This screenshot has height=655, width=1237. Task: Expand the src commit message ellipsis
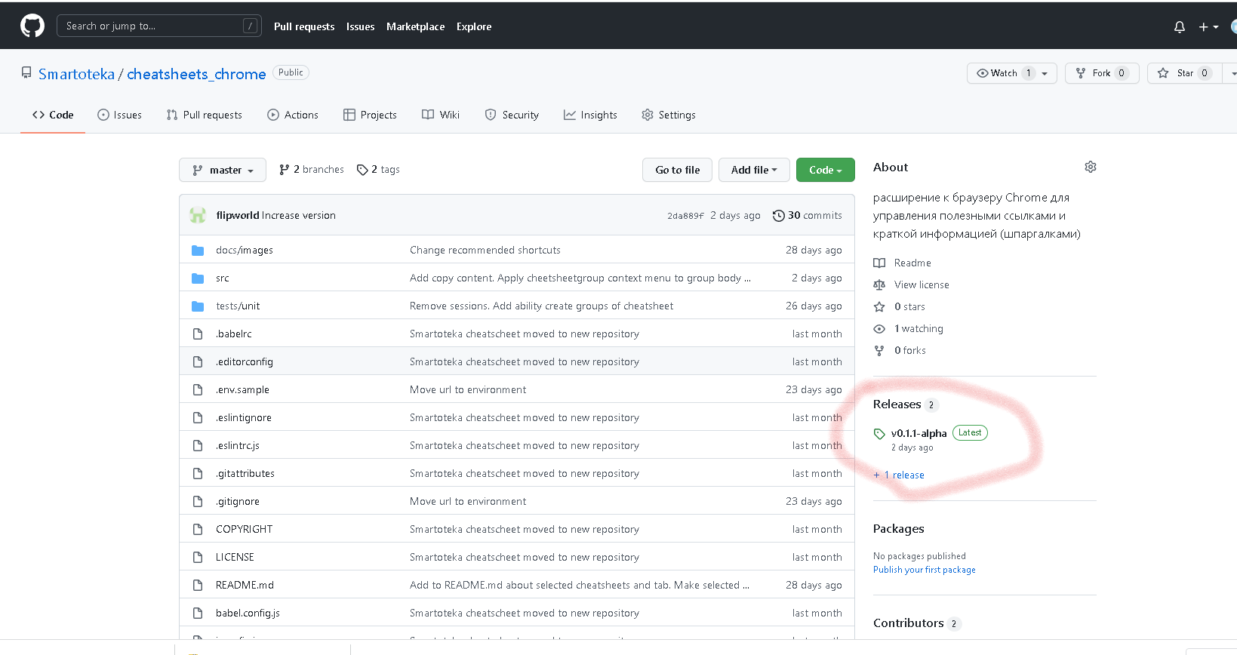point(747,278)
